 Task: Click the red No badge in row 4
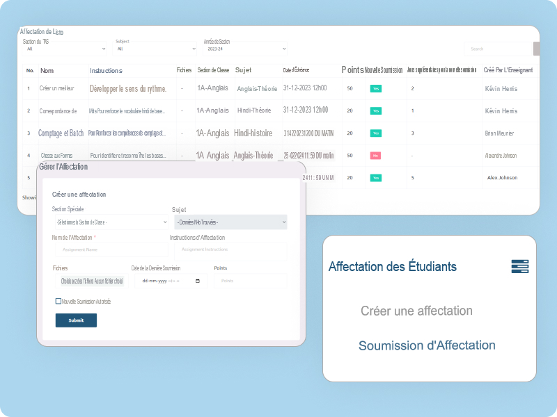click(375, 156)
